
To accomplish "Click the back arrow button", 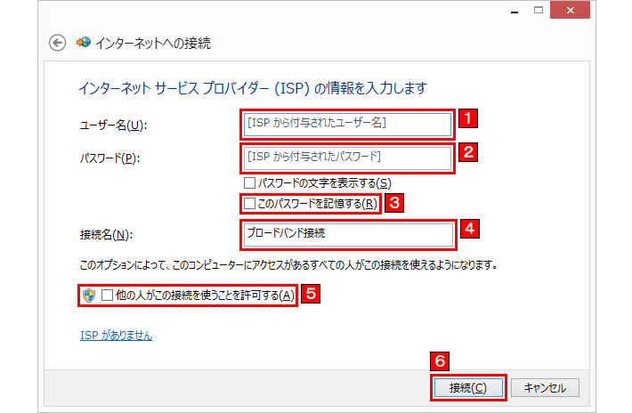I will click(58, 43).
